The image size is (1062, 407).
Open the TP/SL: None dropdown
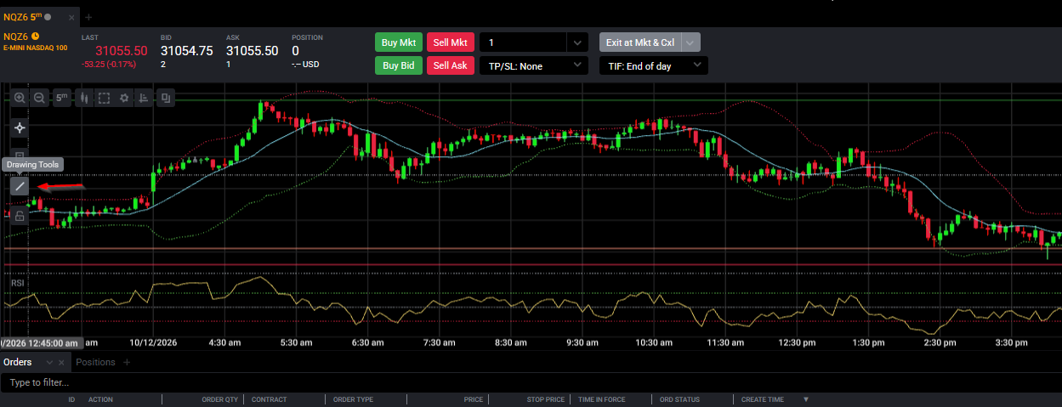(533, 65)
